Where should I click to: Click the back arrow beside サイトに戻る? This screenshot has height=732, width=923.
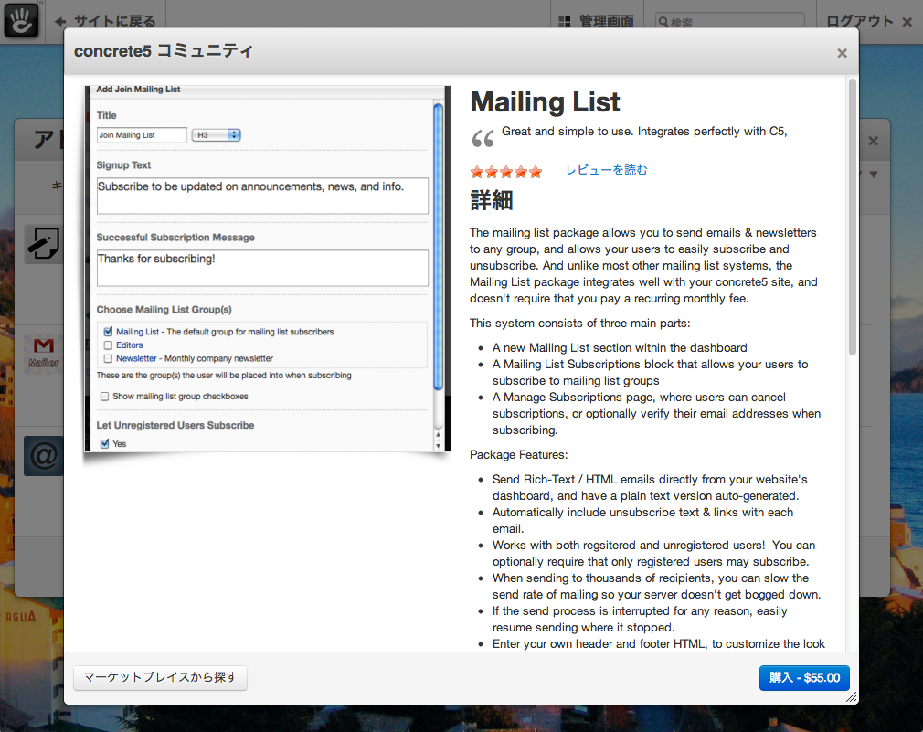click(60, 21)
